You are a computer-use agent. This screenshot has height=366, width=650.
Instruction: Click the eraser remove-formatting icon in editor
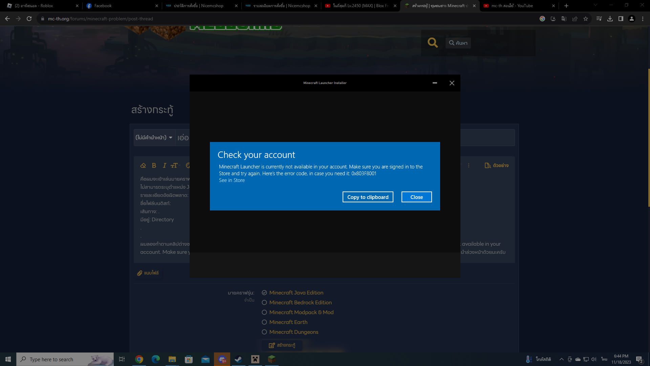pos(143,165)
